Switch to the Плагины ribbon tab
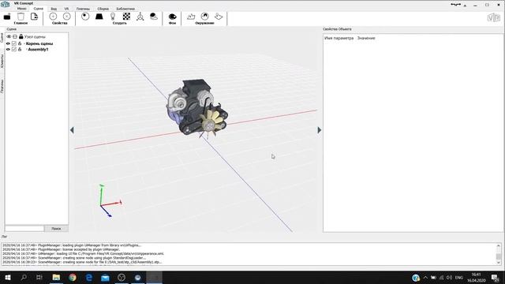This screenshot has height=284, width=505. click(x=83, y=9)
